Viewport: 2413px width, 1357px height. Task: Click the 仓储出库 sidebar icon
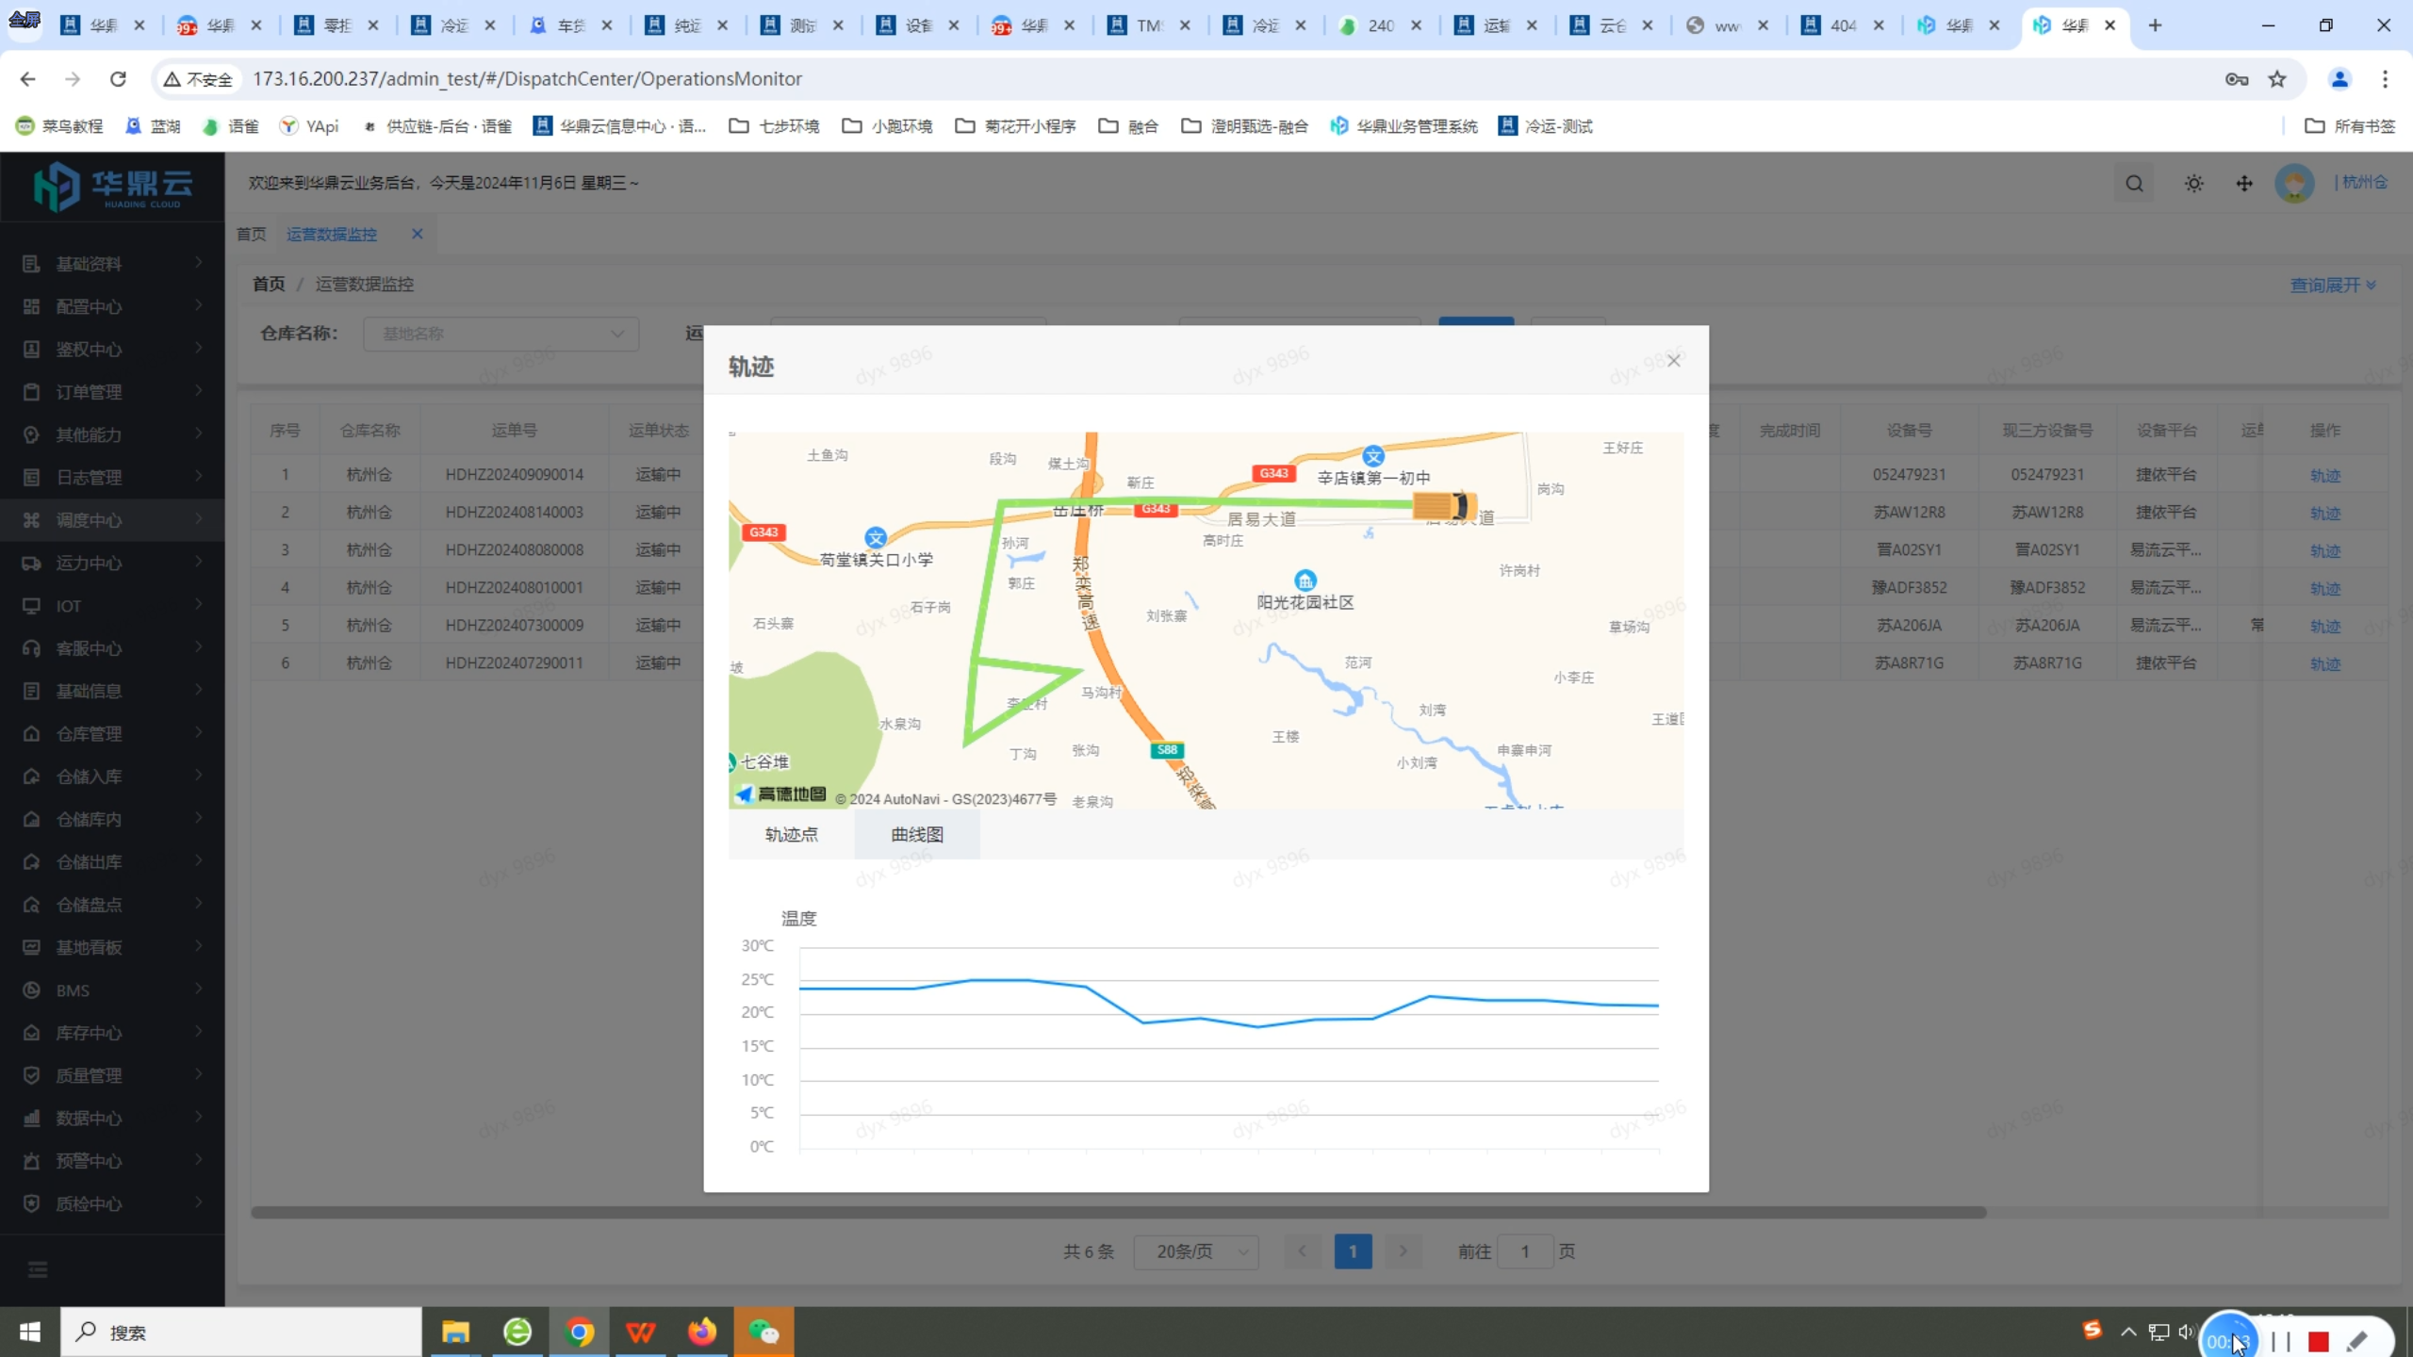[x=31, y=862]
